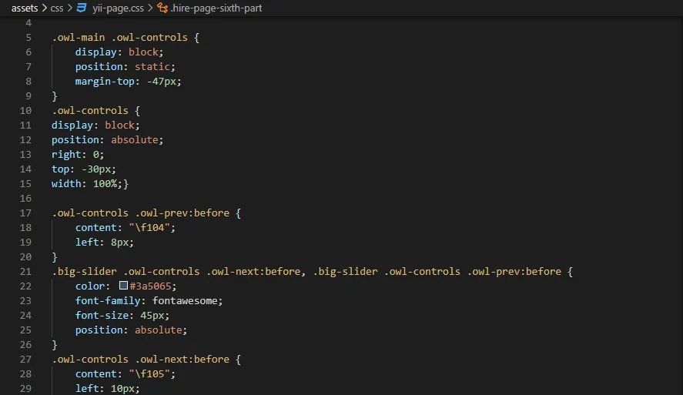Click line number 10 in the gutter
The image size is (683, 395).
pyautogui.click(x=25, y=111)
